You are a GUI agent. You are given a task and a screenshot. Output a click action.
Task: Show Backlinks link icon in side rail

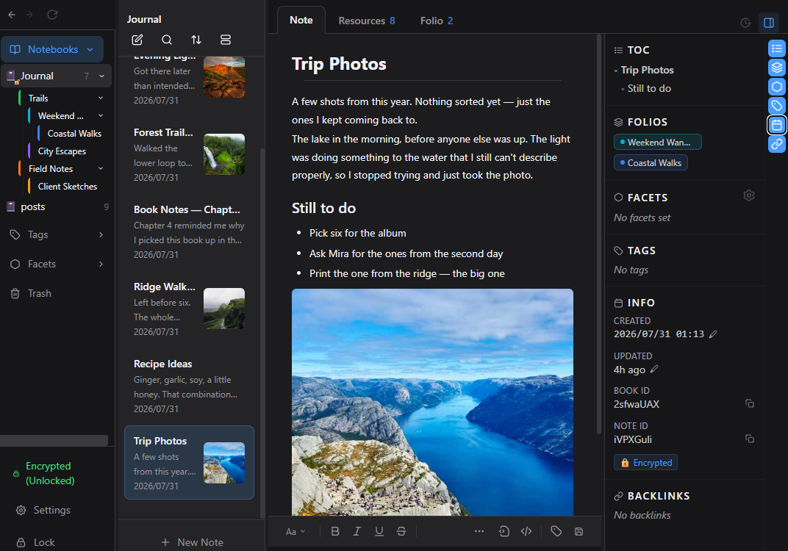777,144
